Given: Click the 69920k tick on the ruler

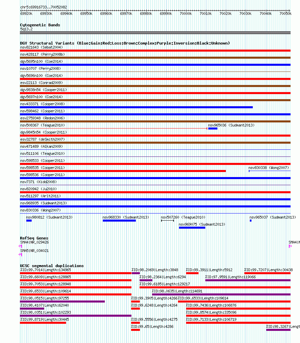Looking at the screenshot, I should pos(26,13).
